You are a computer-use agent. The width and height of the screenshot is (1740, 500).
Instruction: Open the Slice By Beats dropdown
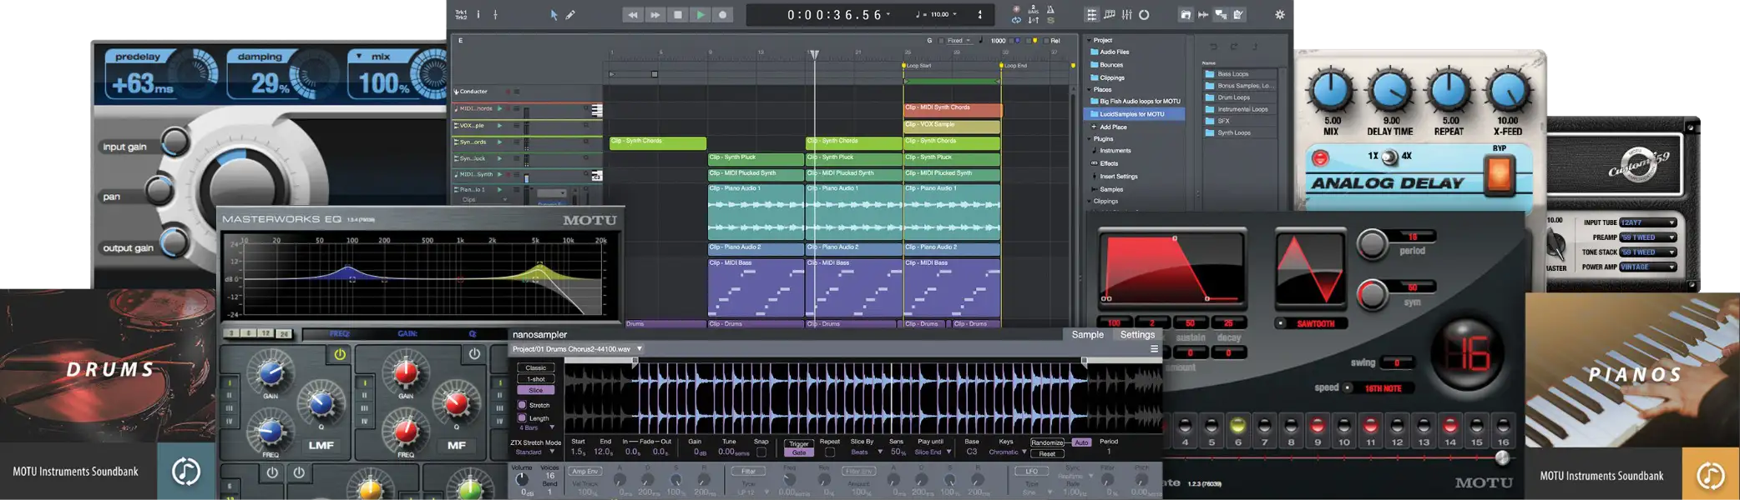click(867, 452)
